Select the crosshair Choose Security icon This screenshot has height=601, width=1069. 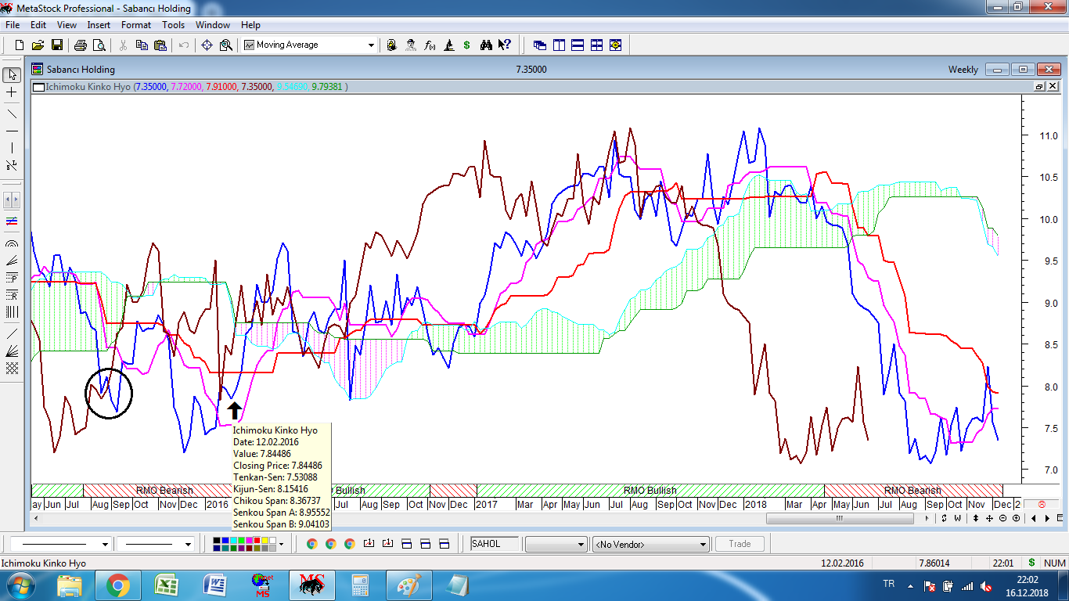pos(207,45)
